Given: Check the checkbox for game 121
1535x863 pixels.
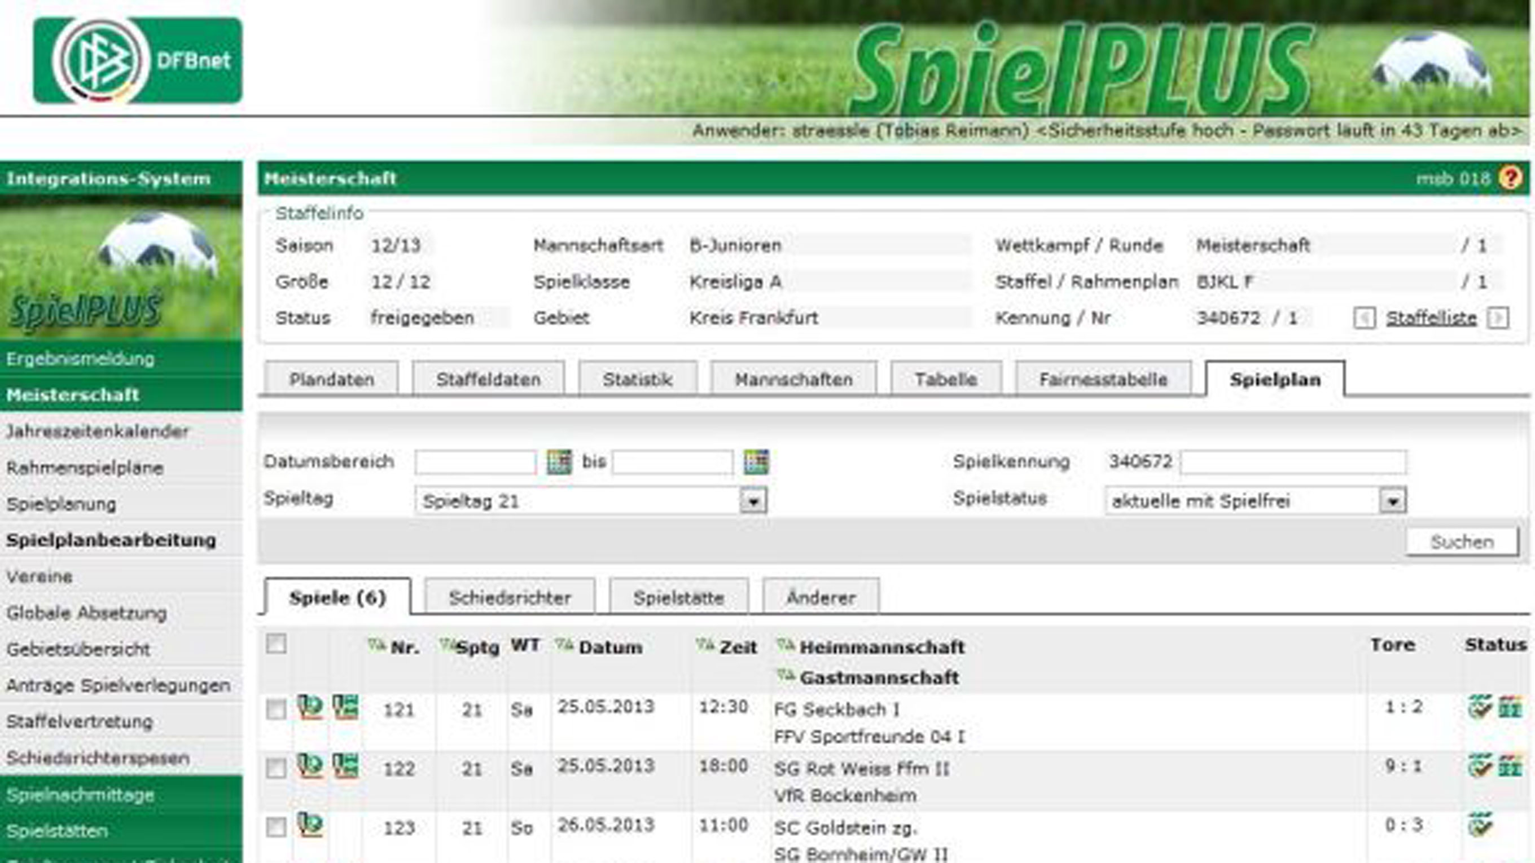Looking at the screenshot, I should 276,709.
